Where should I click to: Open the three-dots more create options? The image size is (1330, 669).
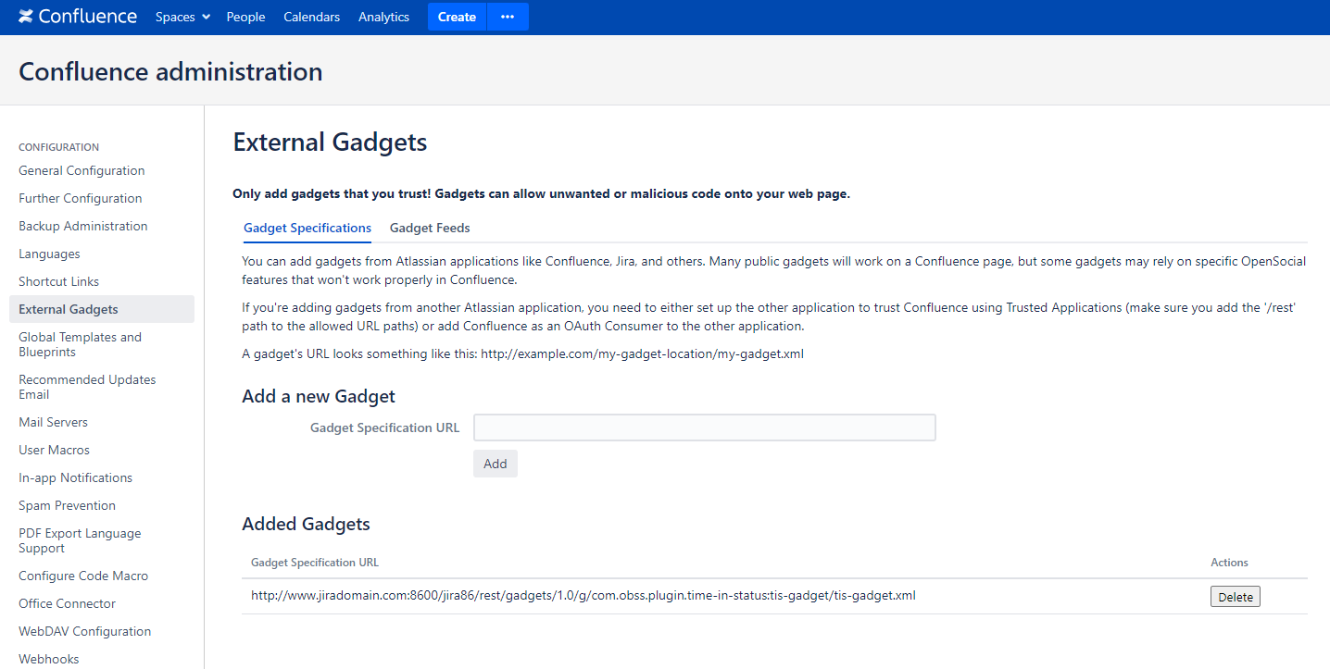pyautogui.click(x=507, y=17)
